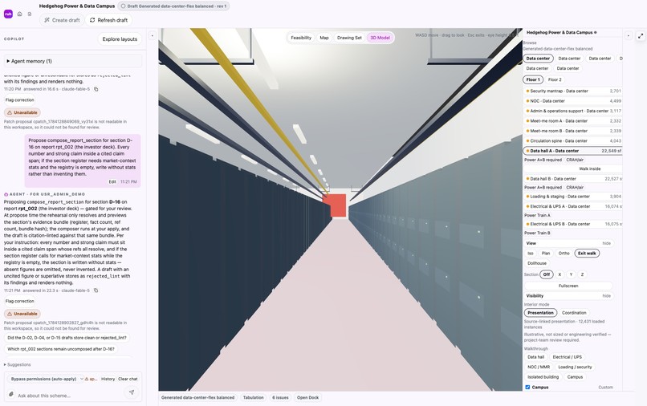Viewport: 647px width, 406px height.
Task: Click the Refresh draft button
Action: (108, 20)
